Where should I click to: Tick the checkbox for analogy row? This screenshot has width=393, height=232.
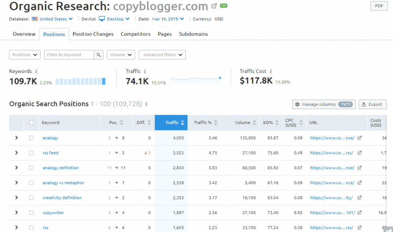click(x=31, y=138)
